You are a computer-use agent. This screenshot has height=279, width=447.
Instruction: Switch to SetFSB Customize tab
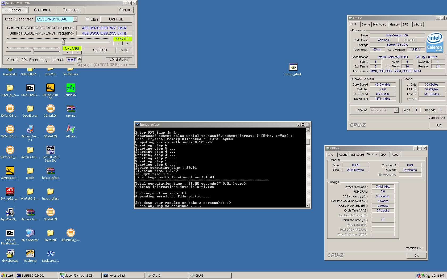point(43,10)
